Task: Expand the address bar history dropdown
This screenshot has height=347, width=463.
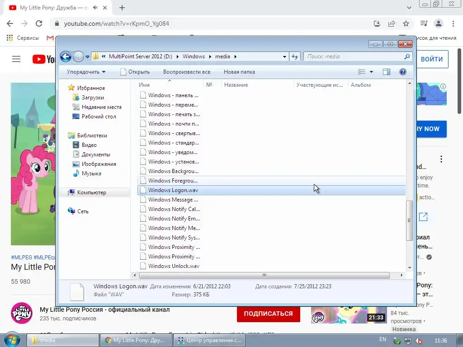Action: pos(284,56)
